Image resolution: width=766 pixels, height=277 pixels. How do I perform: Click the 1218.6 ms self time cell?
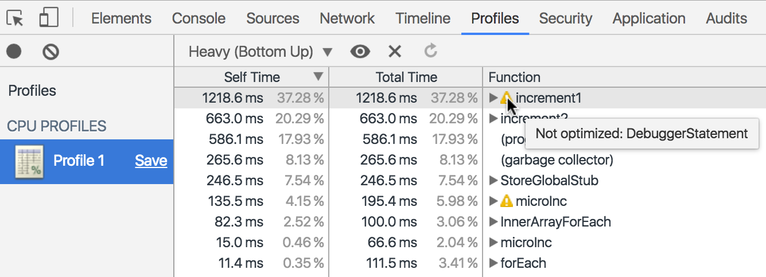pos(232,98)
